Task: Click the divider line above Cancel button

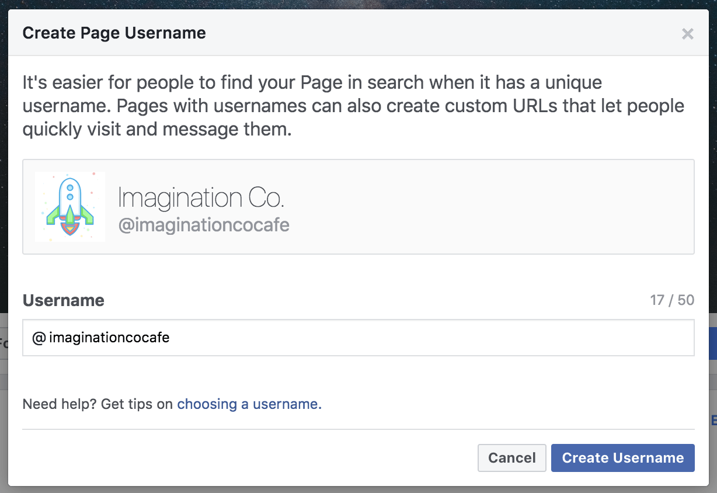Action: [358, 429]
